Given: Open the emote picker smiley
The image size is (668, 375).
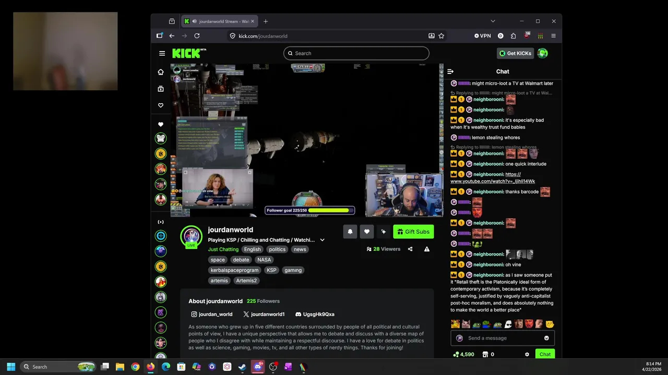Looking at the screenshot, I should click(x=546, y=338).
